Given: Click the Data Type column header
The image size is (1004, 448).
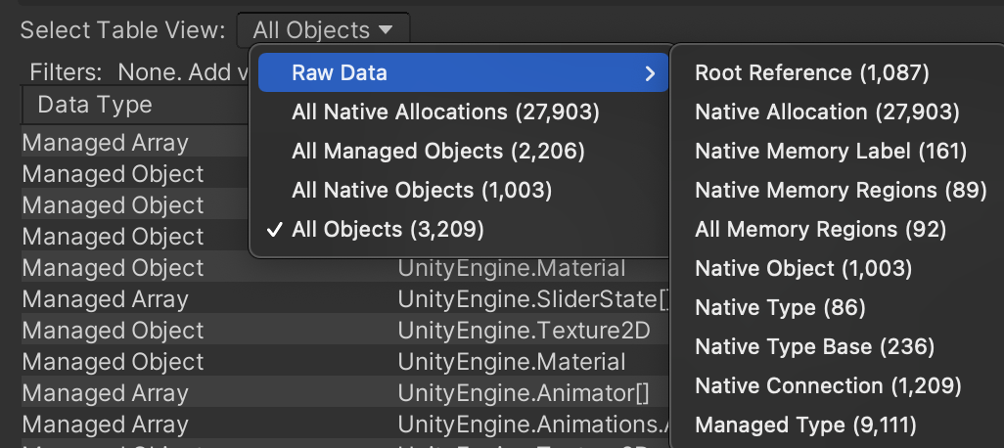Looking at the screenshot, I should coord(95,105).
